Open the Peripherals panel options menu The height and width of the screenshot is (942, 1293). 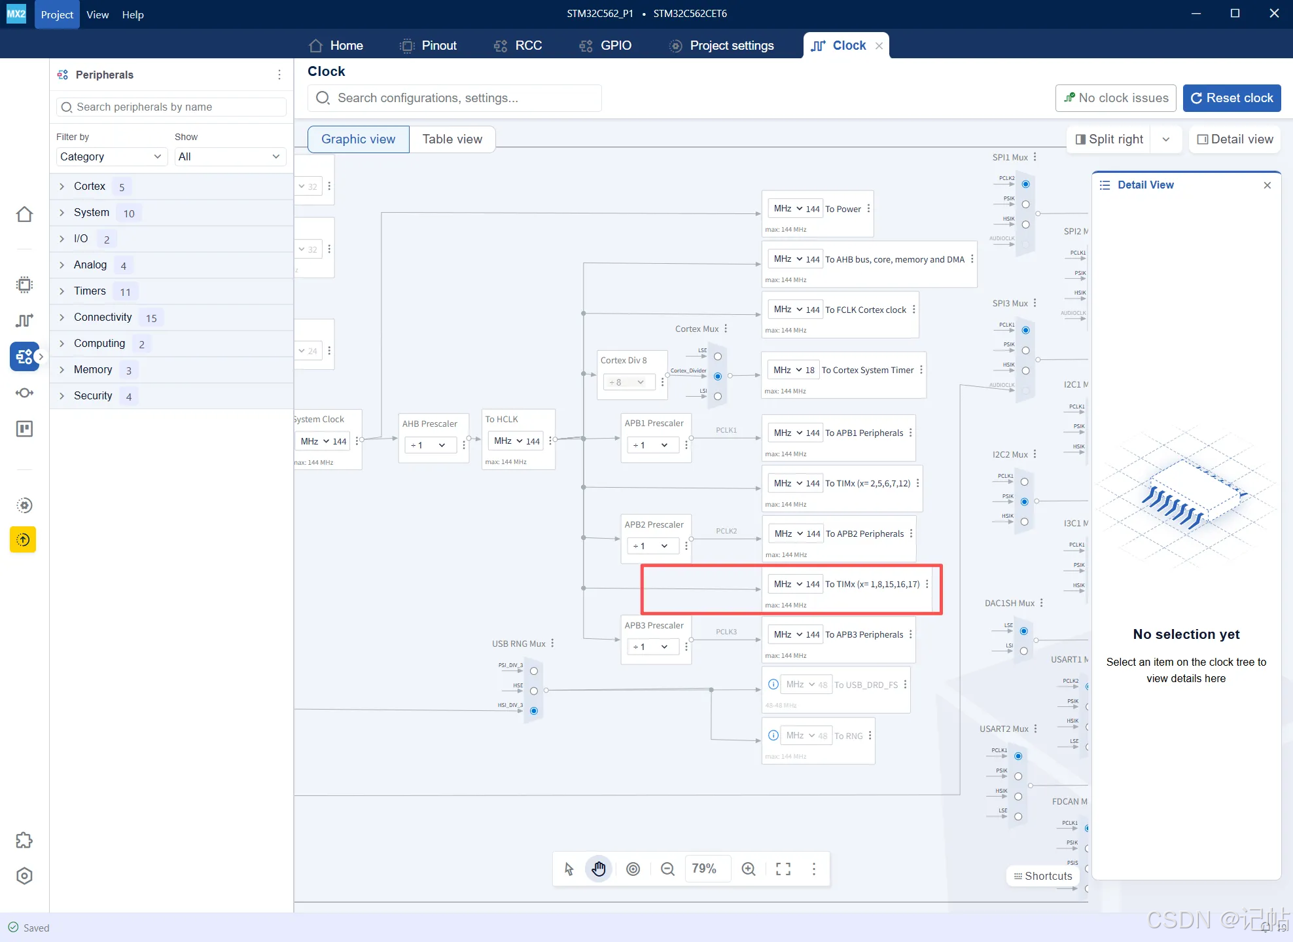(279, 75)
